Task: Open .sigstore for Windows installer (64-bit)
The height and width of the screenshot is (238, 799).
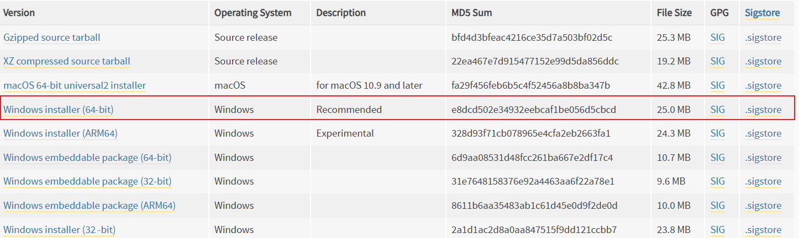Action: pyautogui.click(x=763, y=110)
